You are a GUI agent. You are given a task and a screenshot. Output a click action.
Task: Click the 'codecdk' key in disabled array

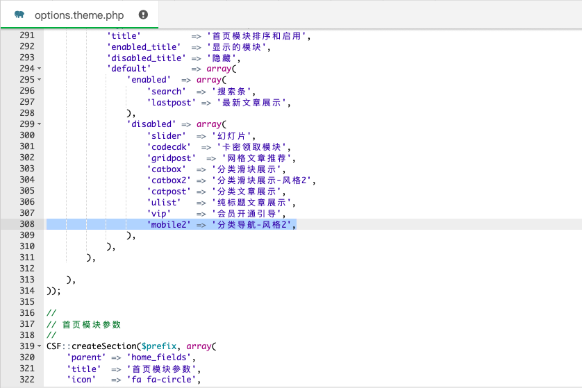coord(169,146)
